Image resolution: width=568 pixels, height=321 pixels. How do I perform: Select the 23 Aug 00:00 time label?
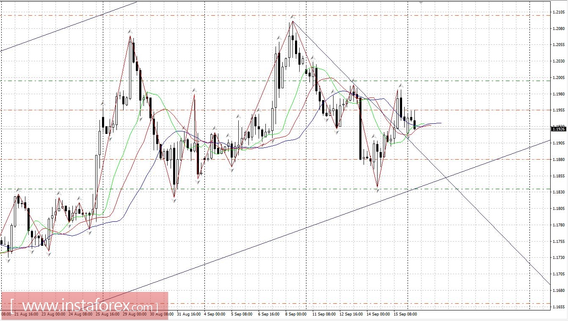[x=53, y=315]
